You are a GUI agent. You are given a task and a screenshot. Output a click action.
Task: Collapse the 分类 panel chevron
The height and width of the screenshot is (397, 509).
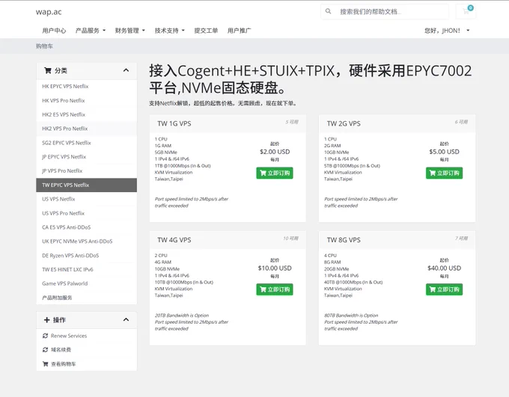pos(126,70)
